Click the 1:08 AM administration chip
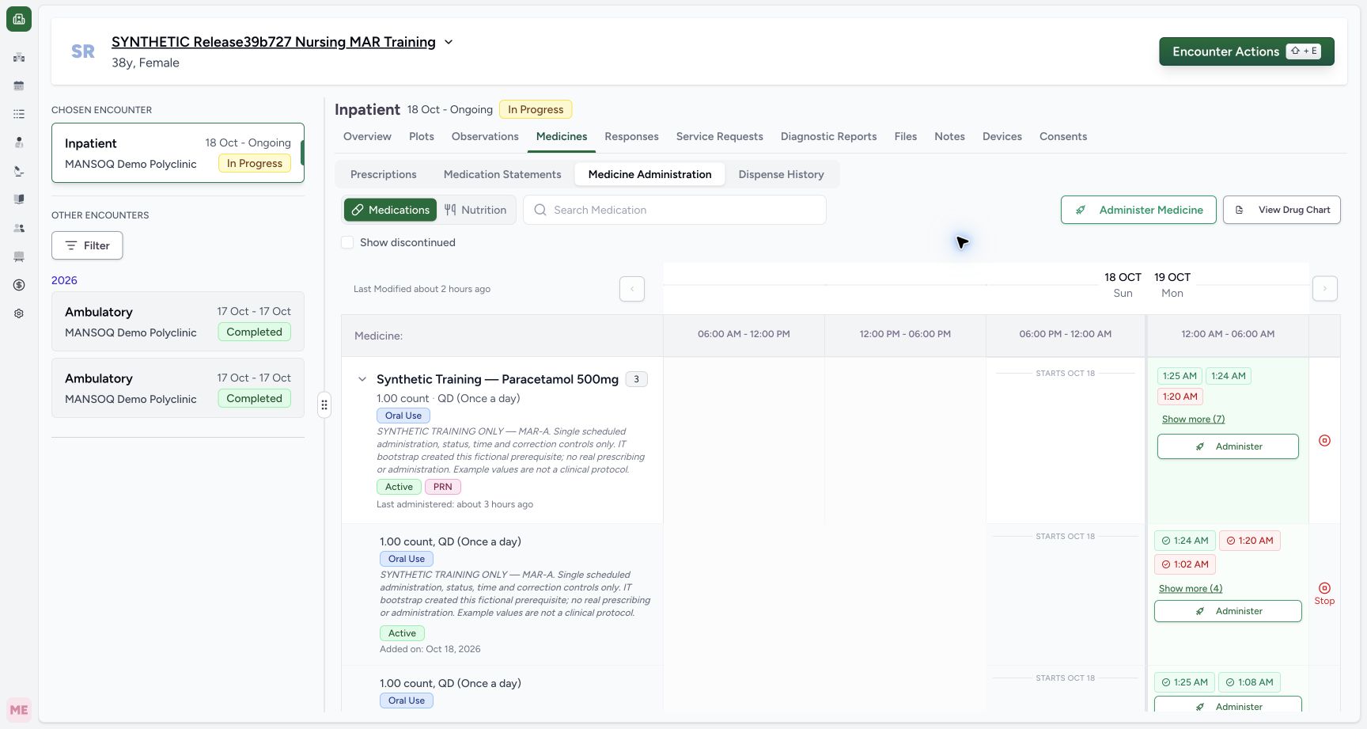The height and width of the screenshot is (729, 1367). [x=1249, y=682]
